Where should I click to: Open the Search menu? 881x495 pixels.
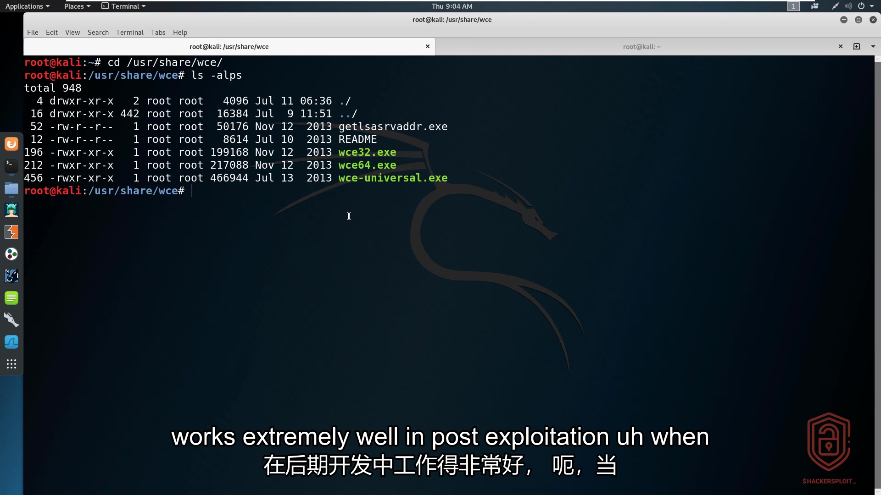[x=98, y=33]
